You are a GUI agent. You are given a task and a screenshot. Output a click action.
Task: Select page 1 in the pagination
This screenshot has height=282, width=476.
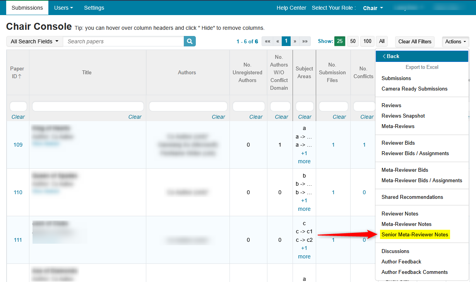point(286,41)
